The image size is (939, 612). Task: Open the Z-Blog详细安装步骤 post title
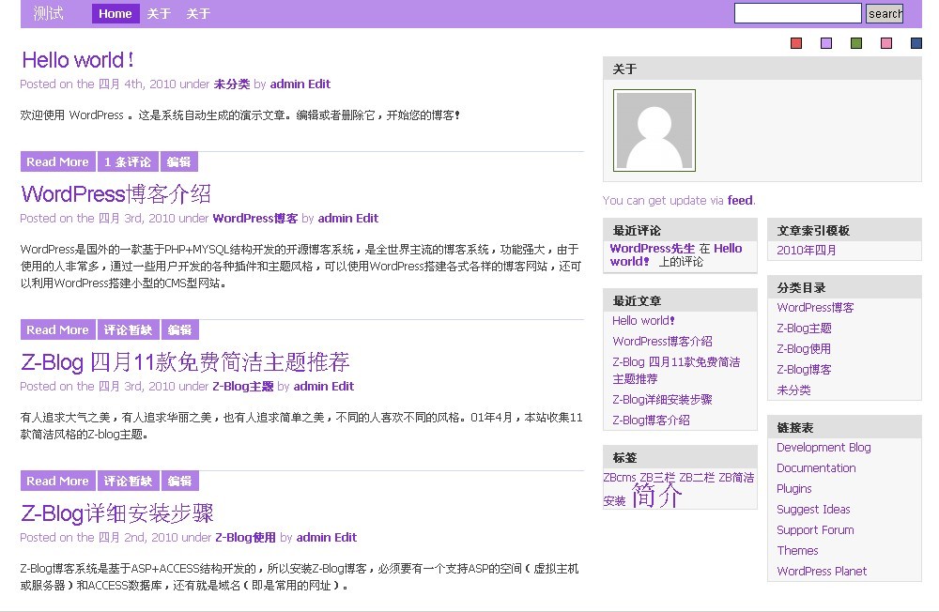pyautogui.click(x=117, y=513)
